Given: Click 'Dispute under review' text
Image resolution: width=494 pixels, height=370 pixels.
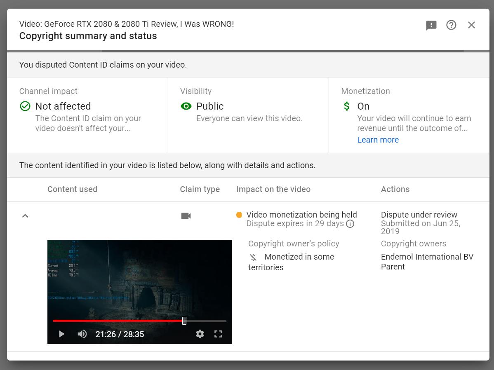Looking at the screenshot, I should 419,215.
